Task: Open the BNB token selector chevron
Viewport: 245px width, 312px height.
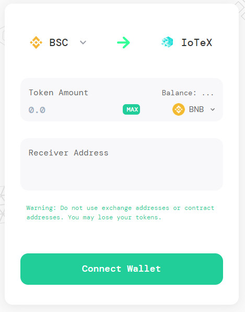Action: [x=213, y=109]
